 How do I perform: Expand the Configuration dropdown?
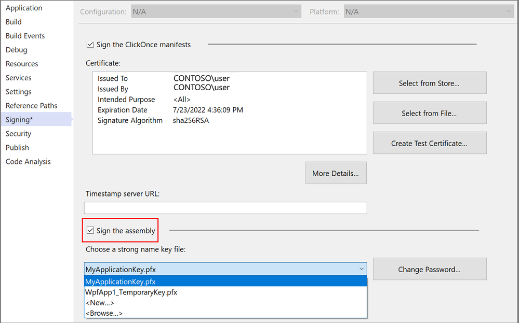click(216, 11)
